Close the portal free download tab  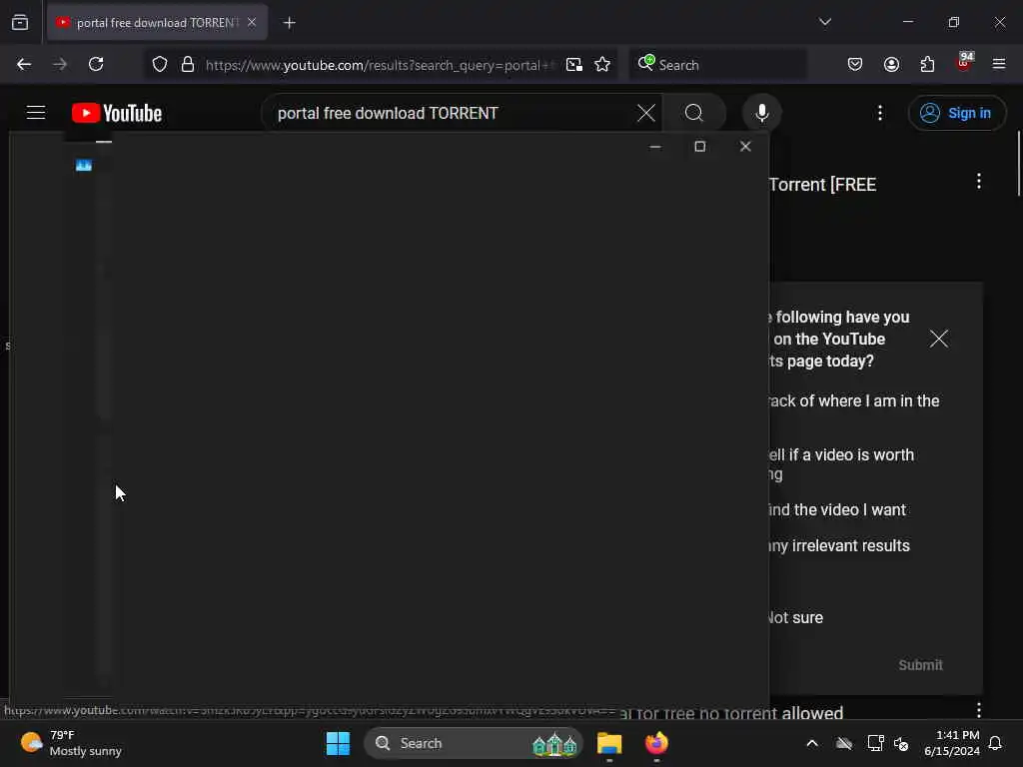(252, 22)
